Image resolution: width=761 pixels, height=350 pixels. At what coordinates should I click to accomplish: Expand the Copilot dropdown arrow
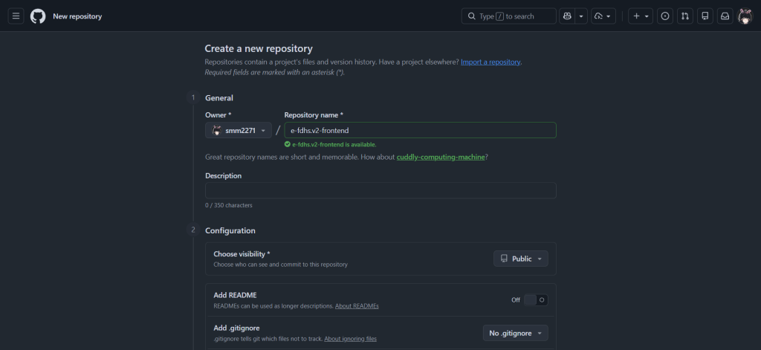point(581,16)
